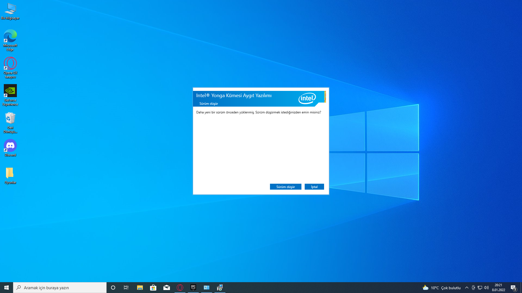Open Microsoft Store taskbar icon
Screen dimensions: 522x293
(x=153, y=288)
